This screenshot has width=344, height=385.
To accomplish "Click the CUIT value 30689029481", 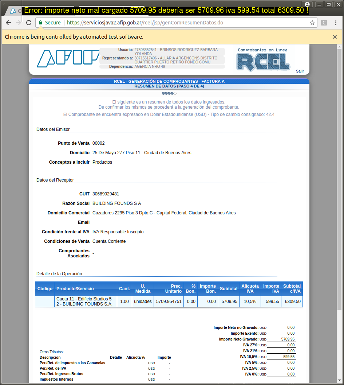I will tap(106, 194).
